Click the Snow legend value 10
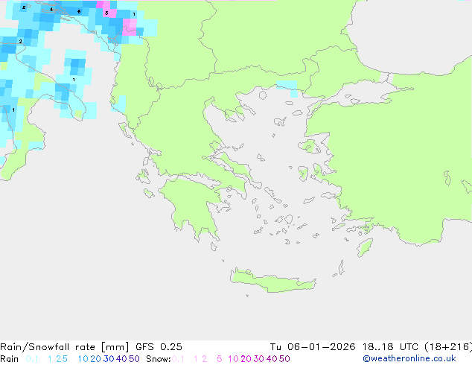This screenshot has height=365, width=472. [x=233, y=359]
